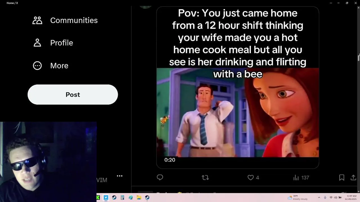The width and height of the screenshot is (360, 202).
Task: Open the More menu
Action: point(51,66)
